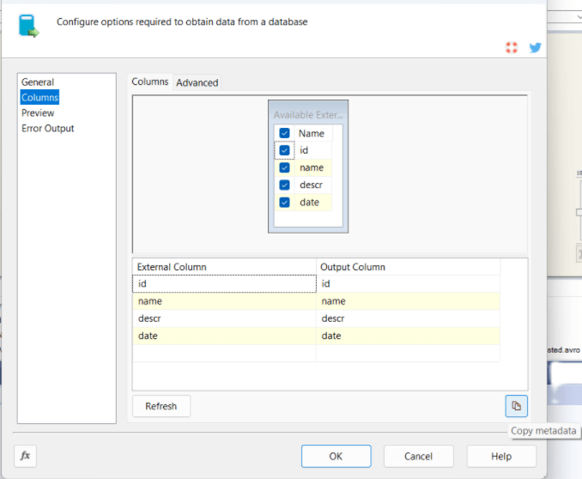Select the Columns tab
Viewport: 582px width, 479px height.
click(150, 82)
